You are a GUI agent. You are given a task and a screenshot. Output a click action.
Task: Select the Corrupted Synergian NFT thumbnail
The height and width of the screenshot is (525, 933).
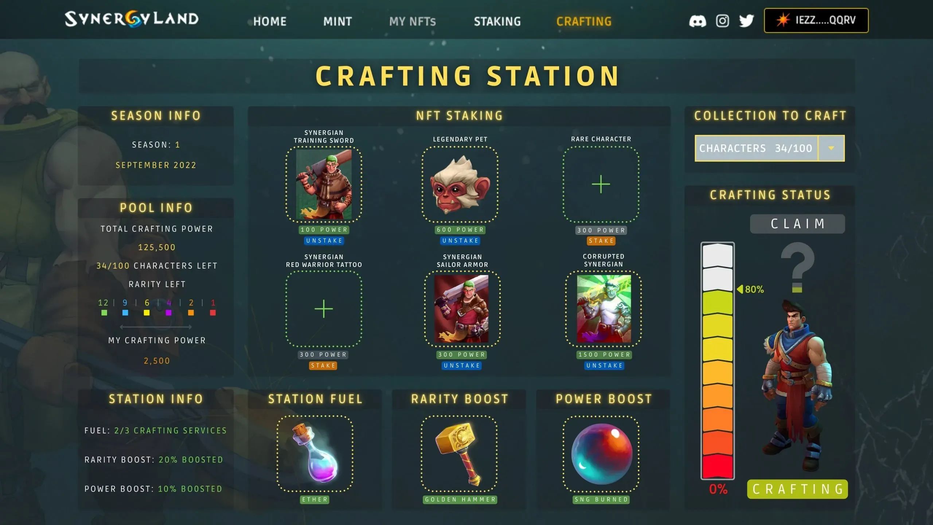click(604, 308)
